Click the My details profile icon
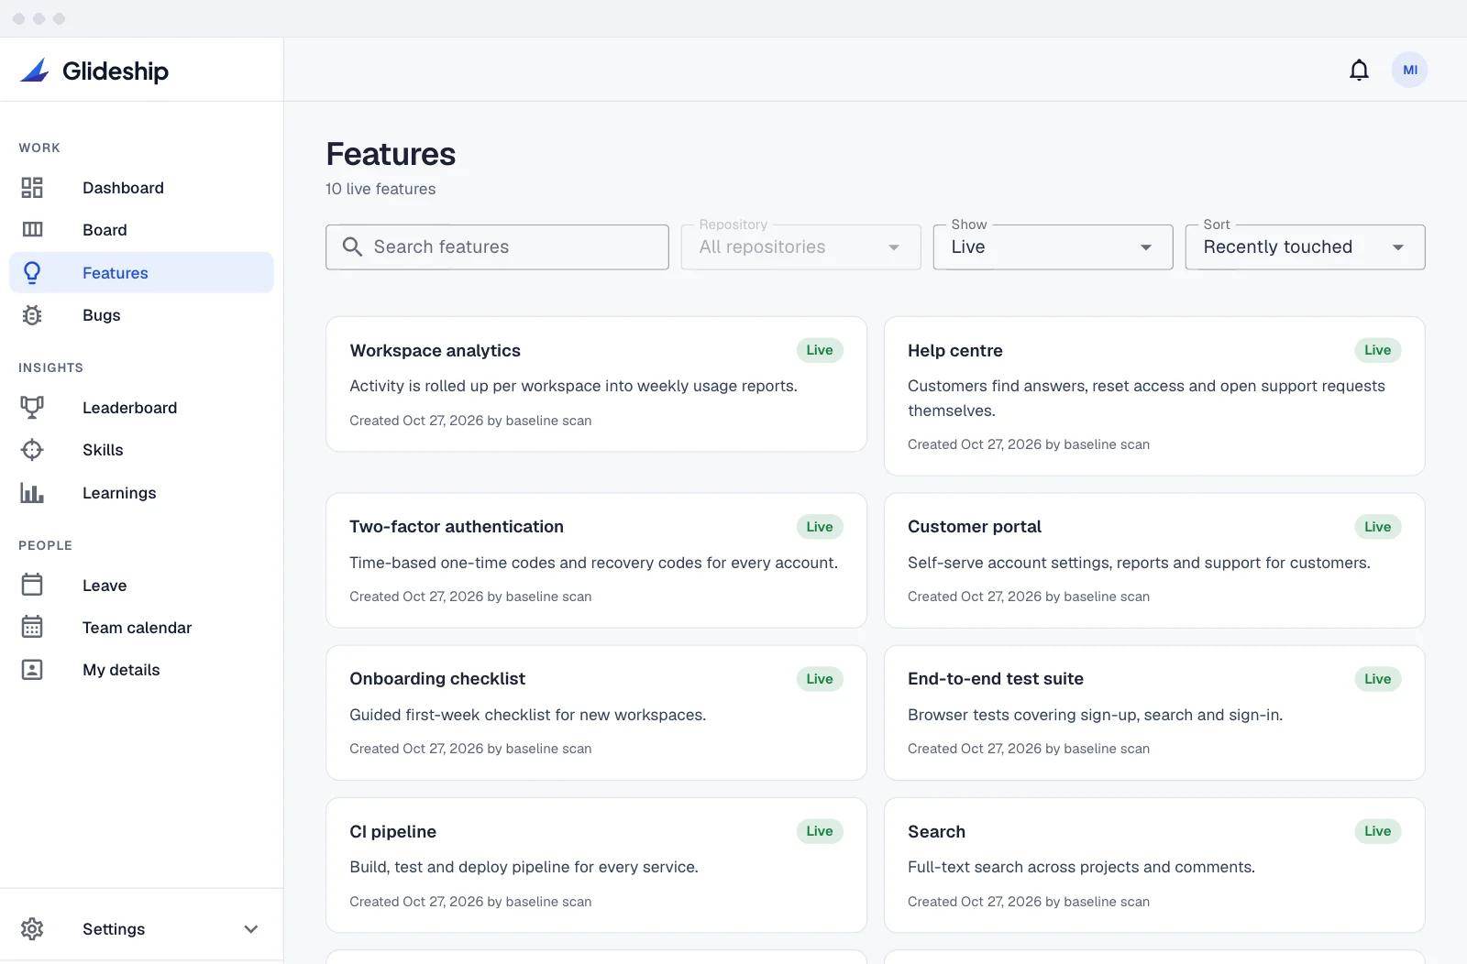Screen dimensions: 1467x964 (x=32, y=670)
